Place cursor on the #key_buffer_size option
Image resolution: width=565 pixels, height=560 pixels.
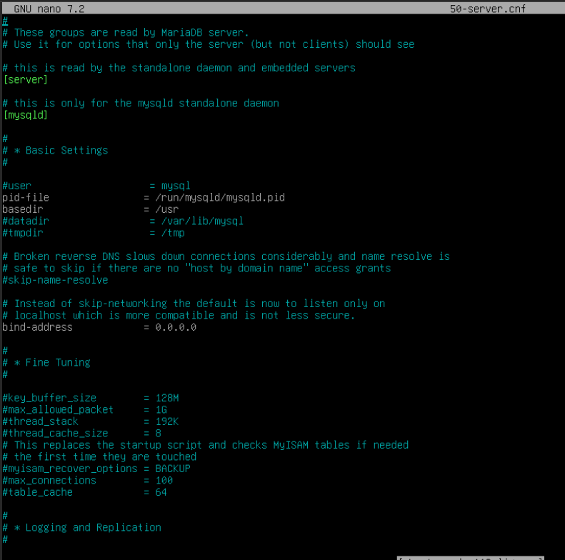[x=49, y=398]
